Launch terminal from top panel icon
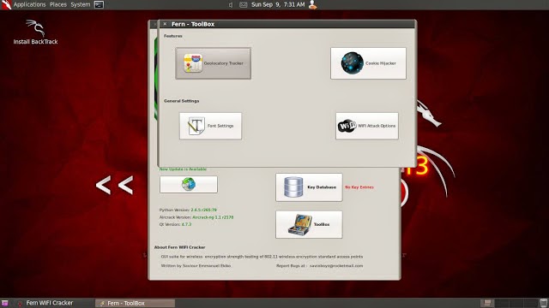 tap(100, 4)
